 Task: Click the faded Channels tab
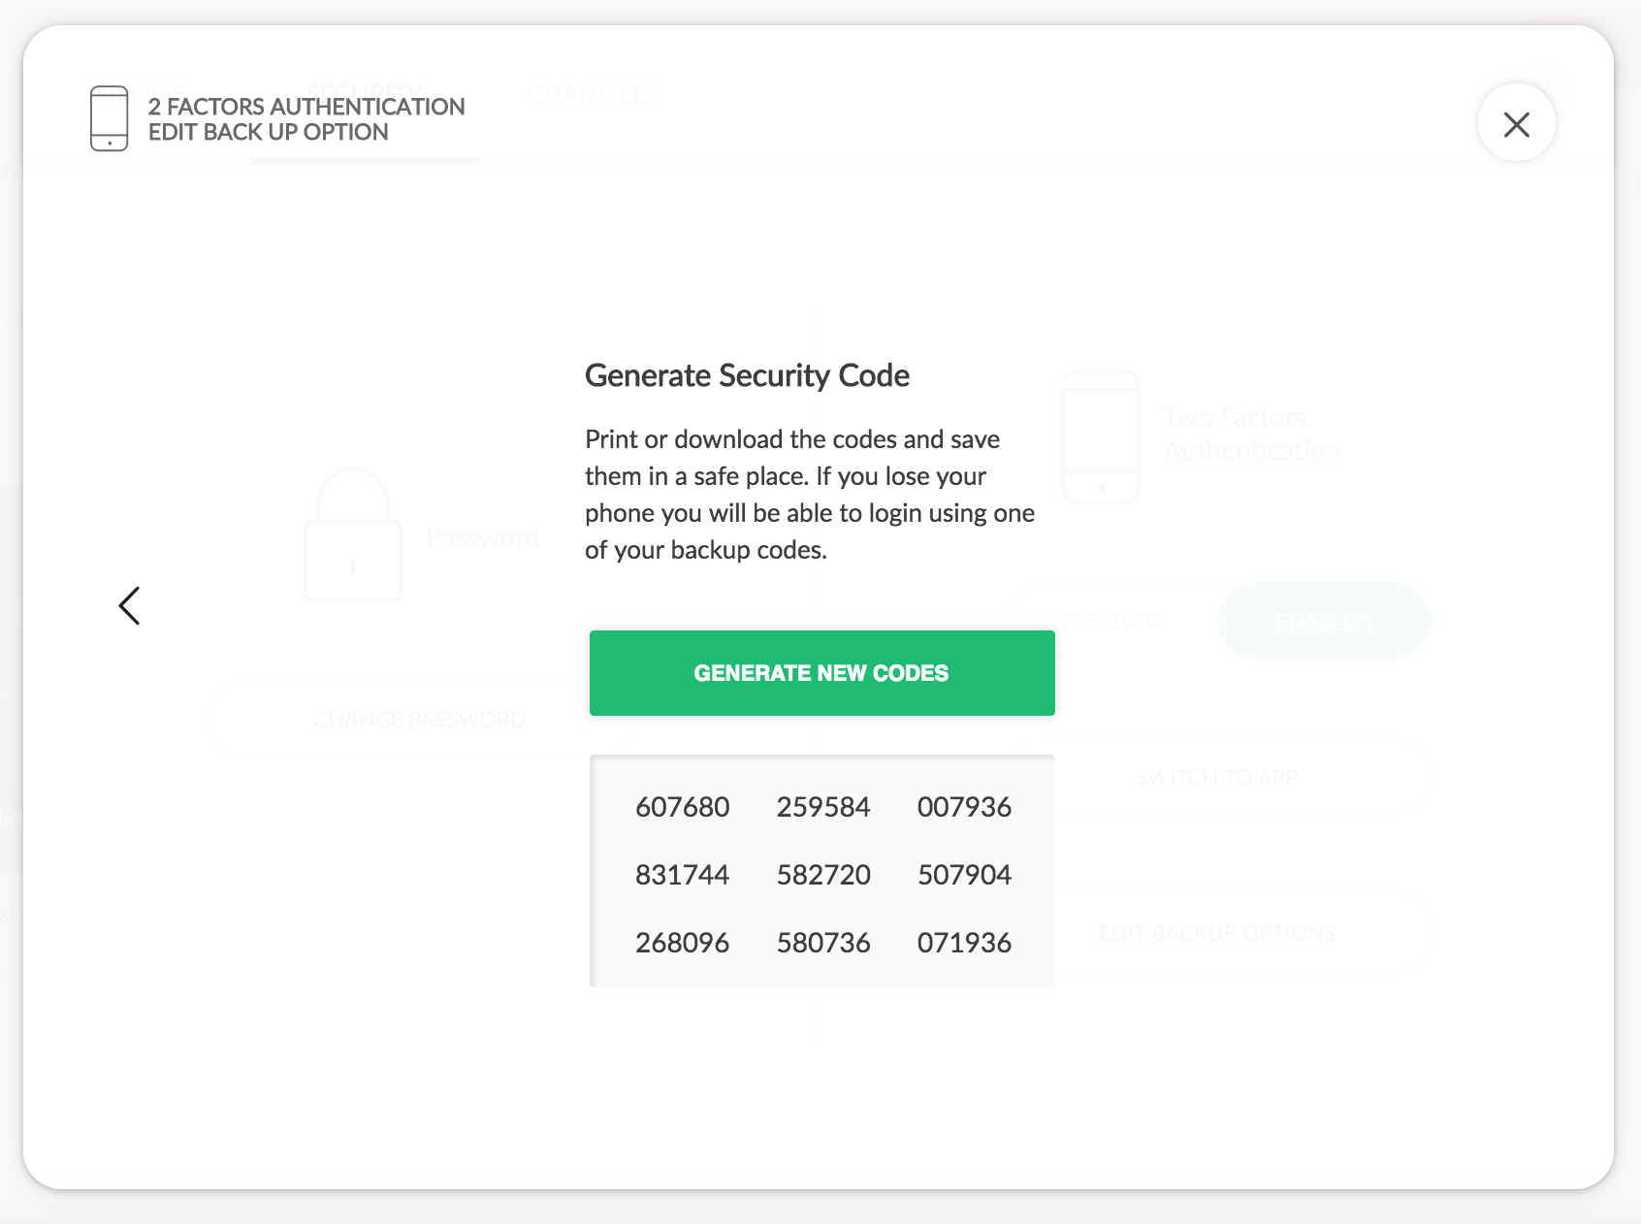pyautogui.click(x=593, y=94)
